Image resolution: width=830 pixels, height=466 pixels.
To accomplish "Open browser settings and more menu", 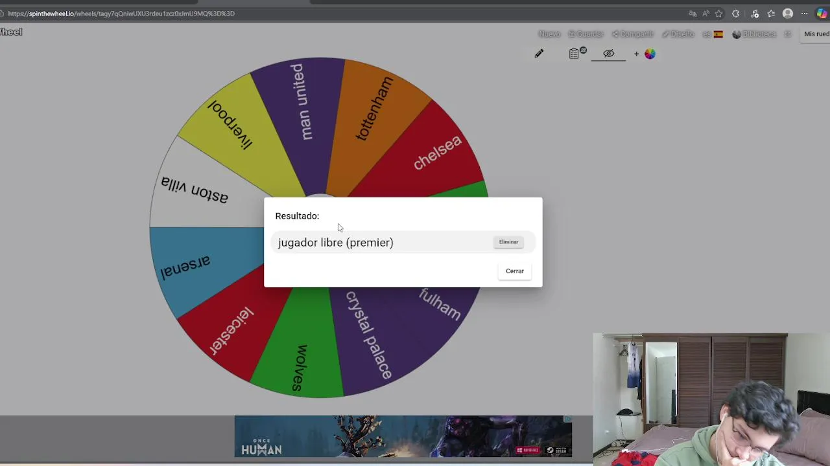I will pos(804,14).
